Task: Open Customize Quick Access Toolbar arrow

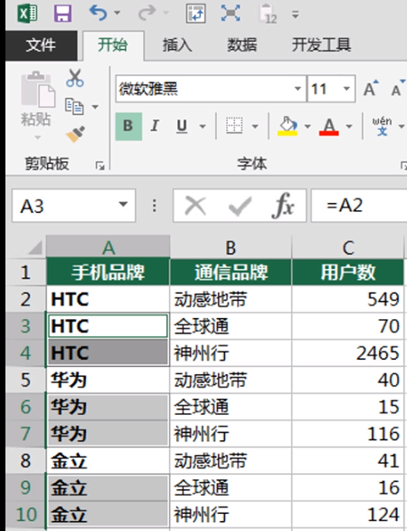Action: pos(295,14)
